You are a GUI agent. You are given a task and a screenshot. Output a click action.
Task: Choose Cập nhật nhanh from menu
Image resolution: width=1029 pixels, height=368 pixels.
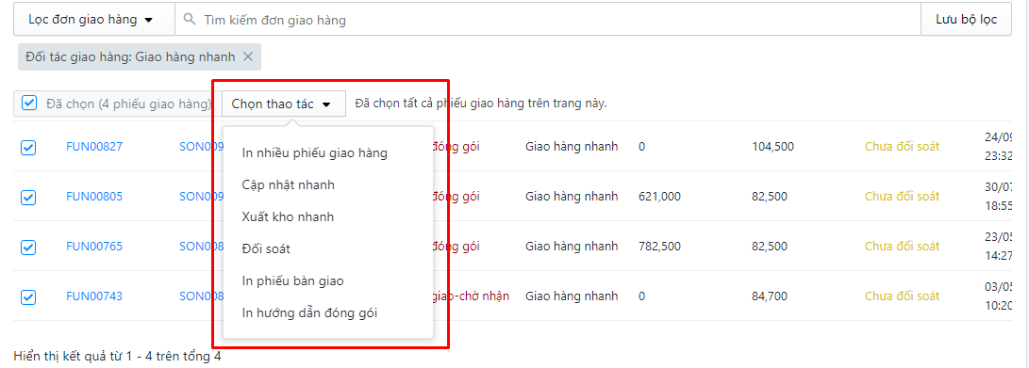click(328, 184)
